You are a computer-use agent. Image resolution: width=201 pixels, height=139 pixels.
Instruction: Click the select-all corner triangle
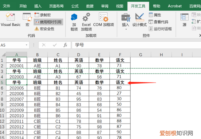(3, 54)
